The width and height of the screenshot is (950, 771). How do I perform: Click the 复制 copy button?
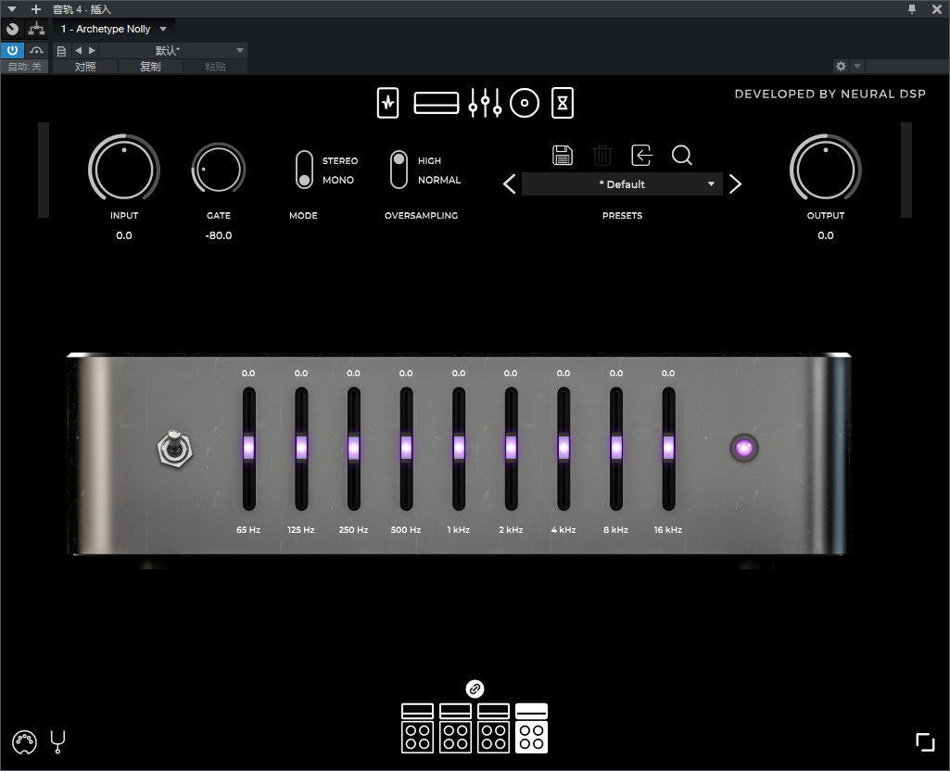150,67
